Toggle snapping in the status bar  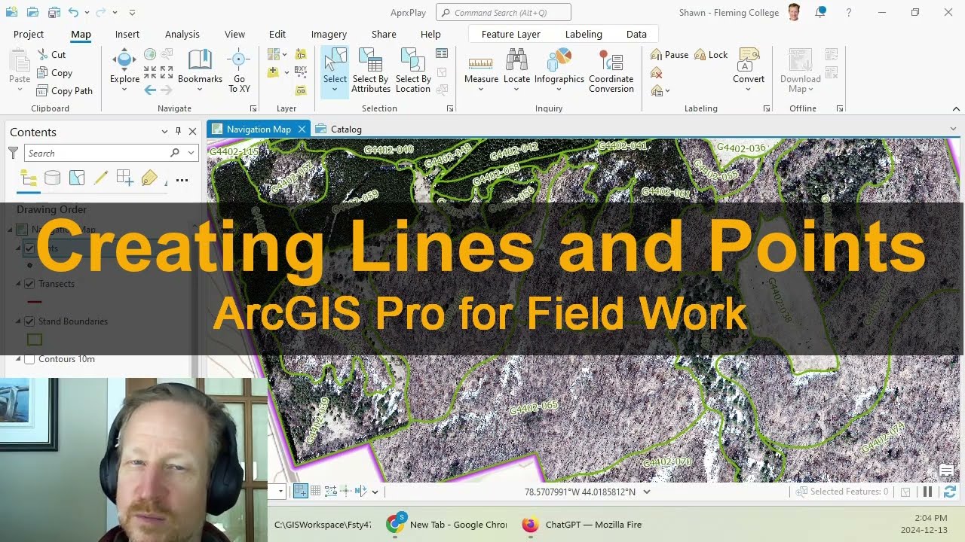[x=301, y=492]
